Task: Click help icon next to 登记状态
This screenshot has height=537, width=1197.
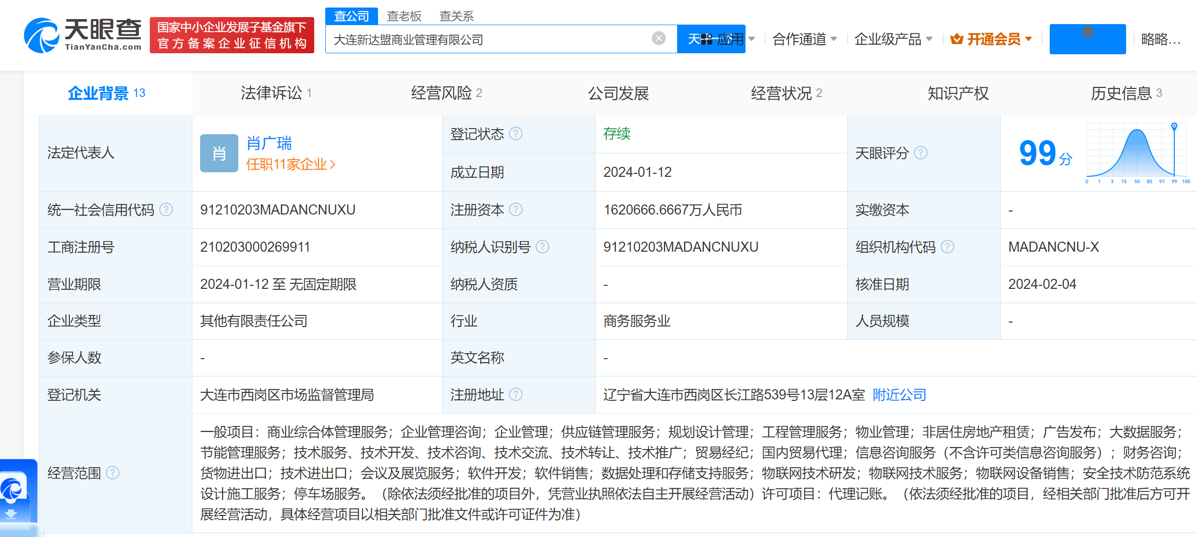Action: click(516, 134)
